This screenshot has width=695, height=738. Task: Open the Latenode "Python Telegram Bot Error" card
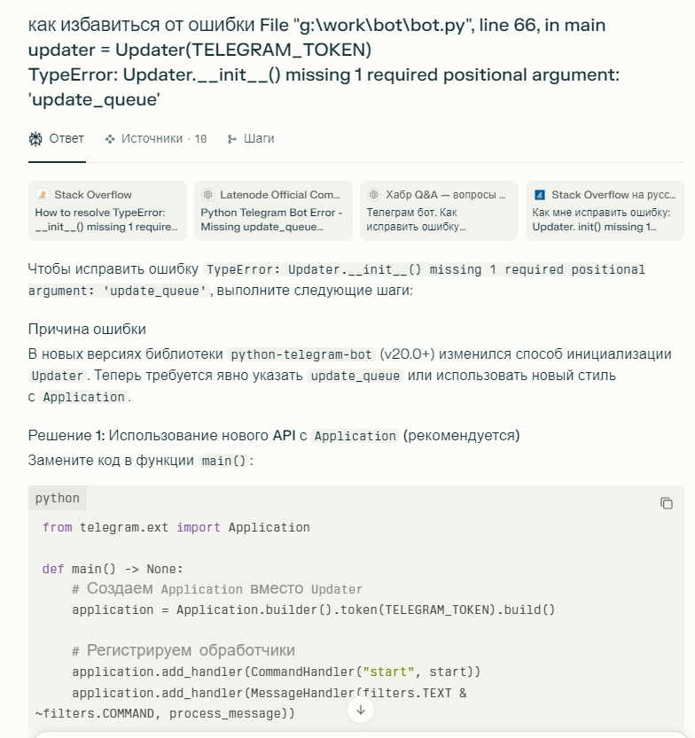(273, 219)
